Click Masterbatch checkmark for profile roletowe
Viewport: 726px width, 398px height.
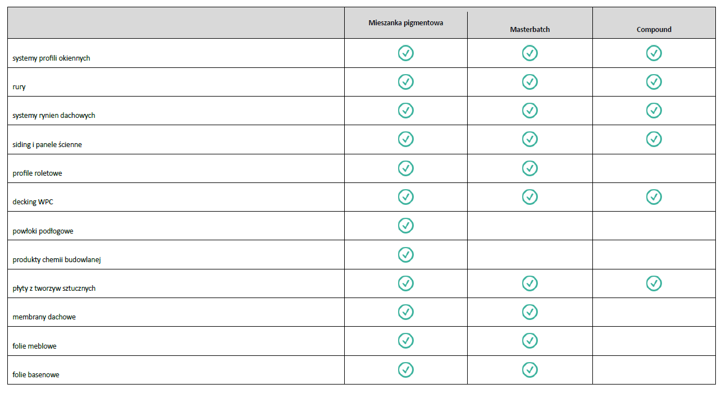[x=529, y=168]
